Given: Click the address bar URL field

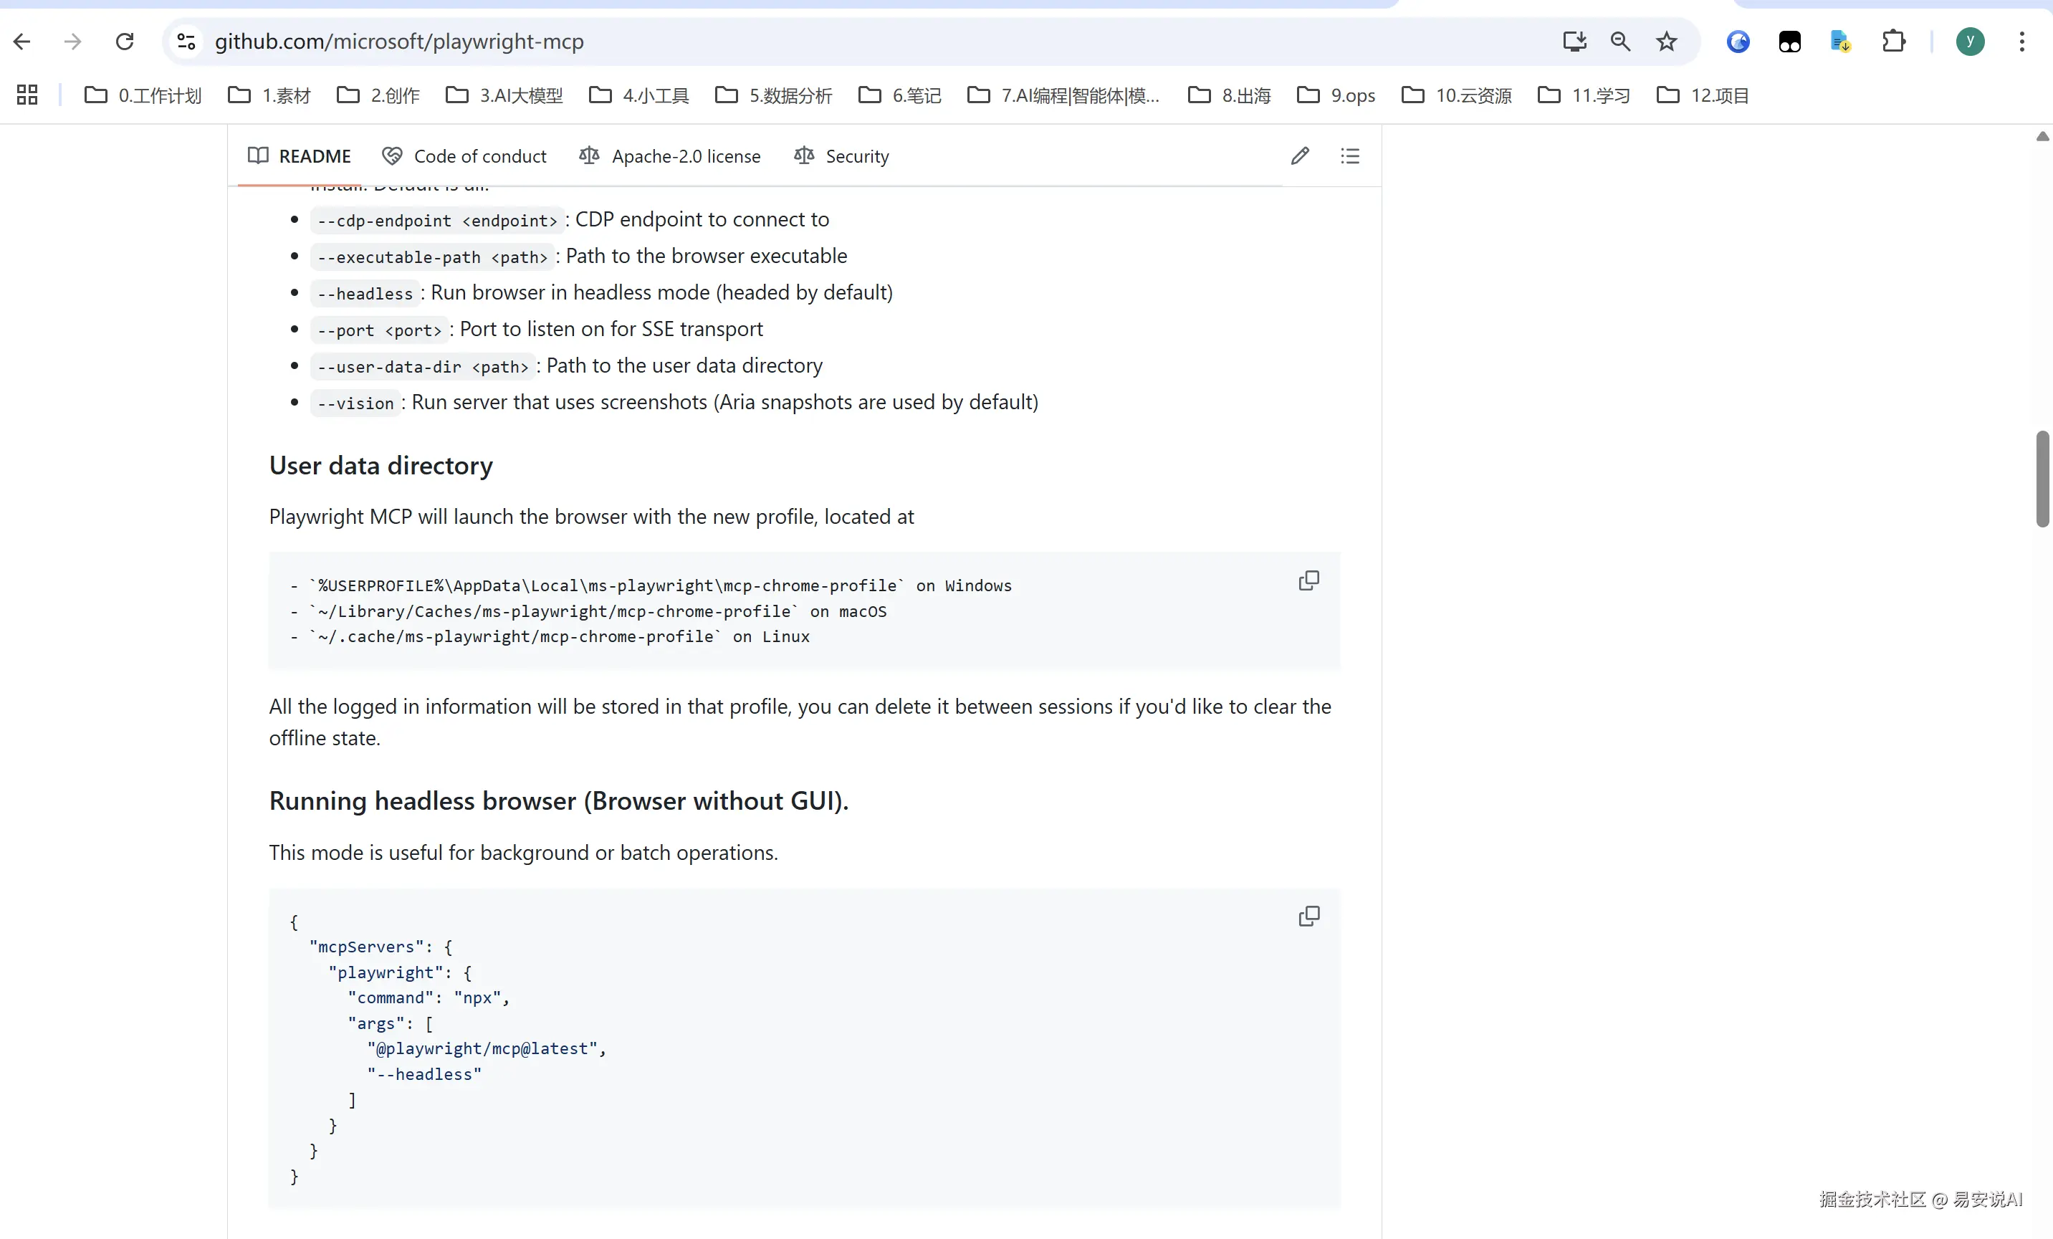Looking at the screenshot, I should tap(833, 42).
